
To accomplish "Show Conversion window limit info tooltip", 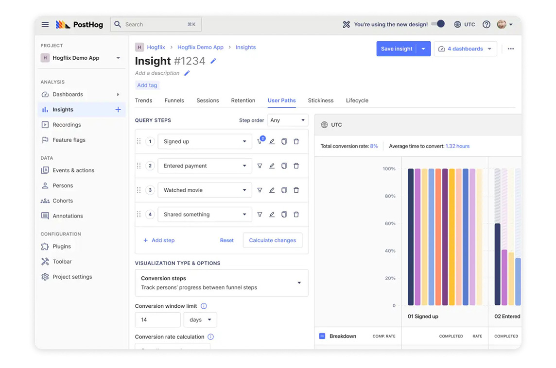I will 204,306.
